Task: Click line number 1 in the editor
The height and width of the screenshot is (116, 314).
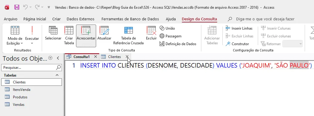Action: (74, 65)
